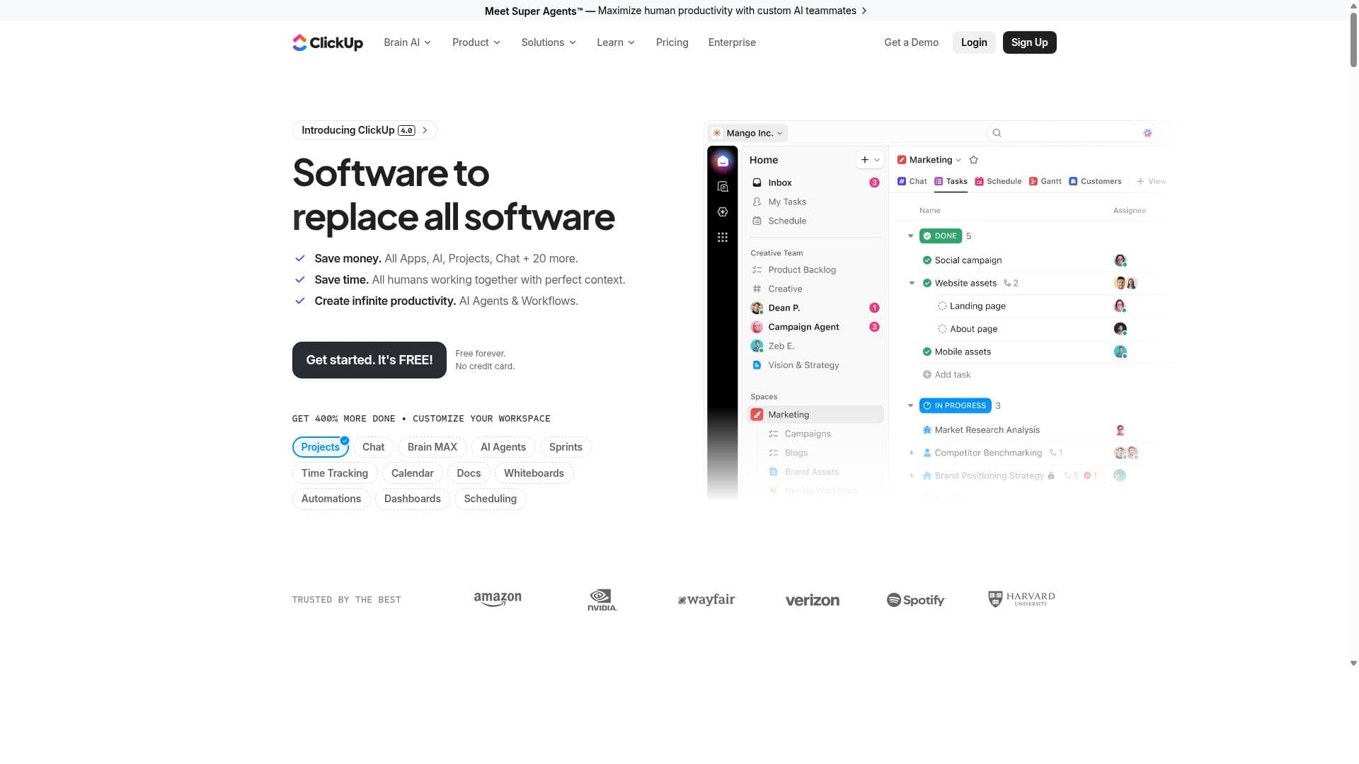Select the Chat feature chip

click(373, 447)
